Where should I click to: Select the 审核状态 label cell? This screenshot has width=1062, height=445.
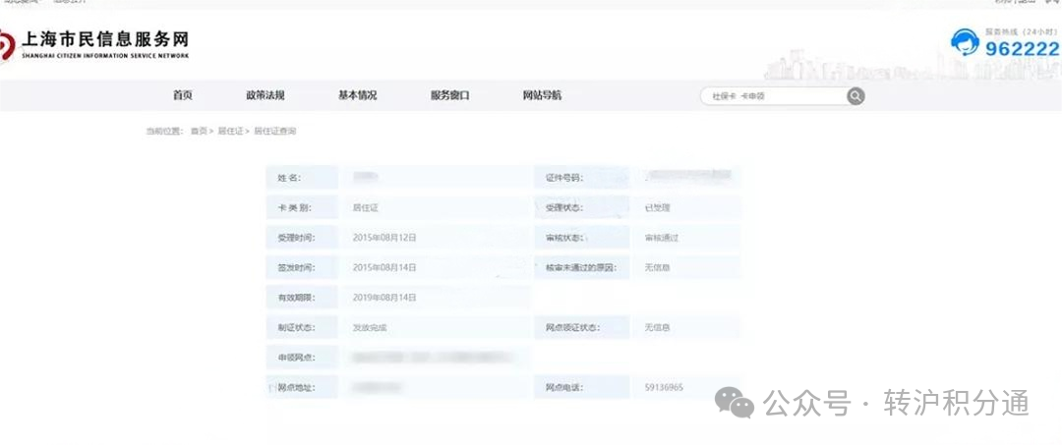click(x=581, y=238)
